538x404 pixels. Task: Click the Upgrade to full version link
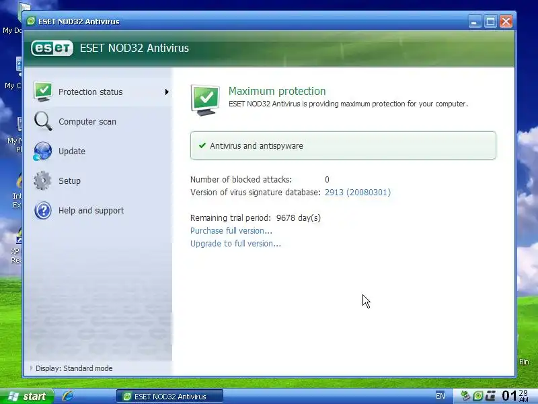235,244
